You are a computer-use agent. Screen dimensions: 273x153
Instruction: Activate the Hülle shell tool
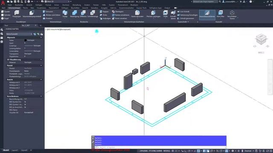[166, 14]
